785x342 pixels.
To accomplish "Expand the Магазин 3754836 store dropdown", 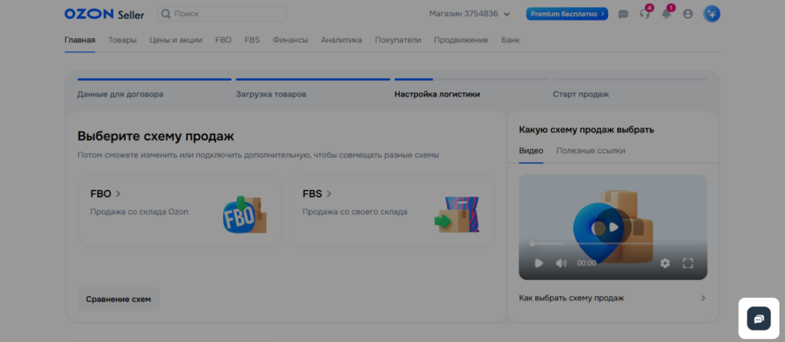I will [469, 14].
